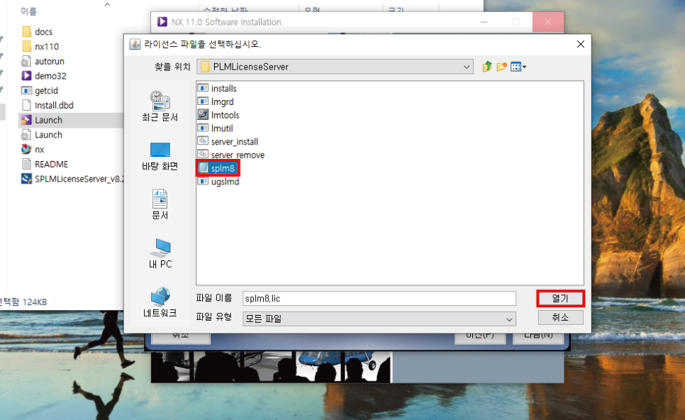685x420 pixels.
Task: Open Network (네트워크) shortcut
Action: click(160, 302)
